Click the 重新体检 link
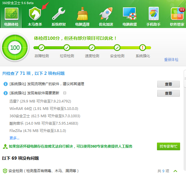This screenshot has height=175, width=186. [171, 60]
